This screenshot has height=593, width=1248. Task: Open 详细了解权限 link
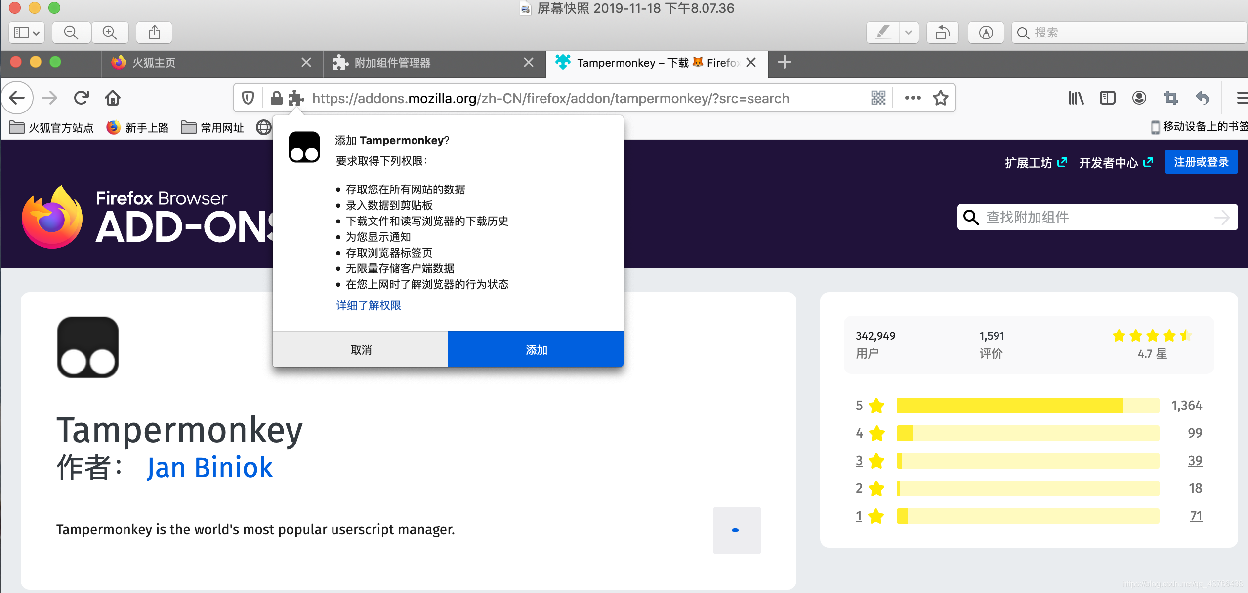(368, 306)
